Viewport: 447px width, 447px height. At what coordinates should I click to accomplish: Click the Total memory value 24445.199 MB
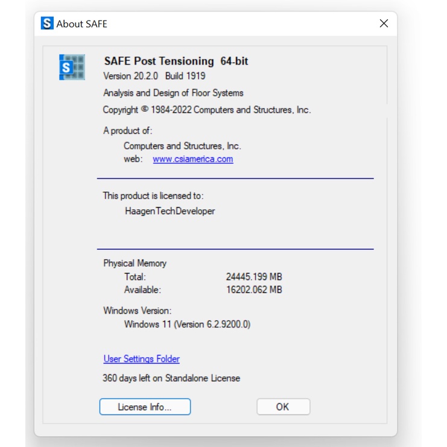click(x=254, y=277)
